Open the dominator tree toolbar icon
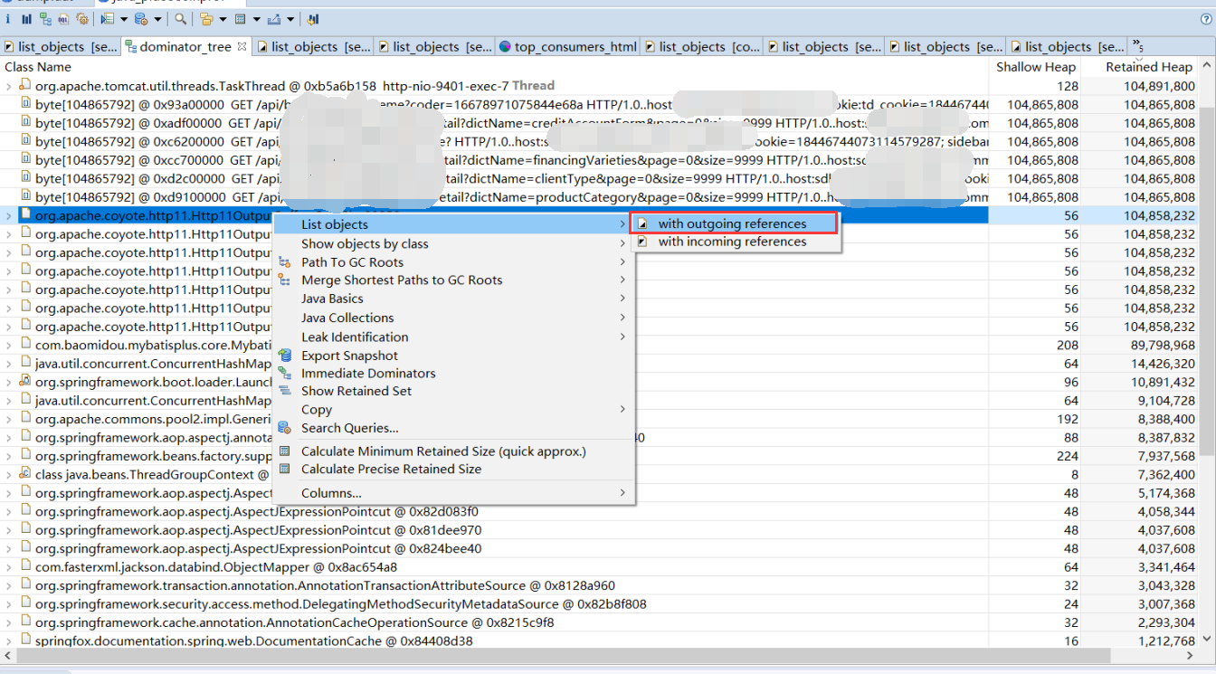 click(x=45, y=18)
